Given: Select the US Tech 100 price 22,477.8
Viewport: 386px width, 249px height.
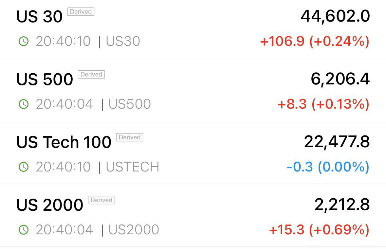Looking at the screenshot, I should point(337,142).
